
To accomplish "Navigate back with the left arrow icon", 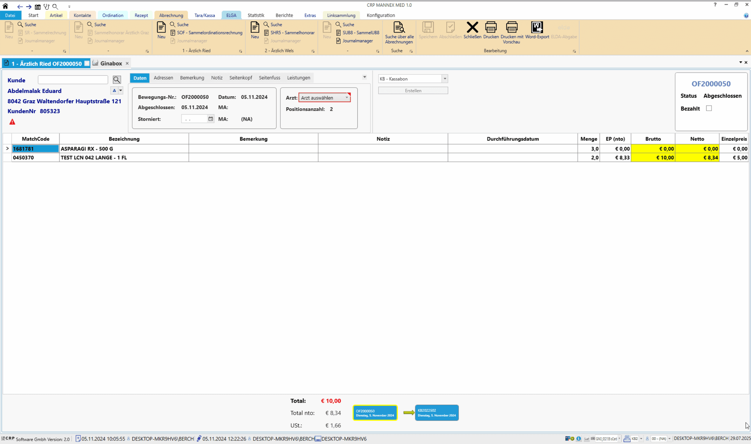I will coord(20,7).
